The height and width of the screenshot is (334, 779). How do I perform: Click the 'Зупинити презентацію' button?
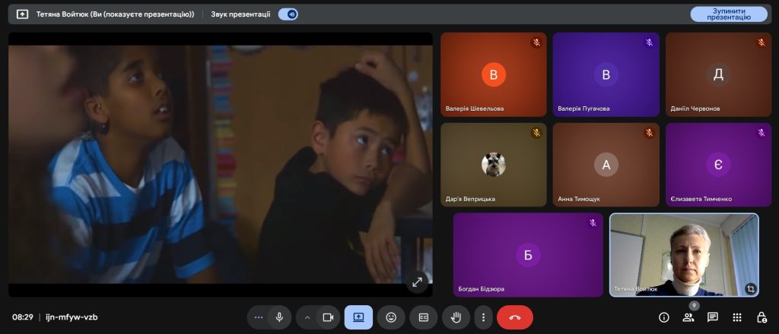[x=728, y=14]
